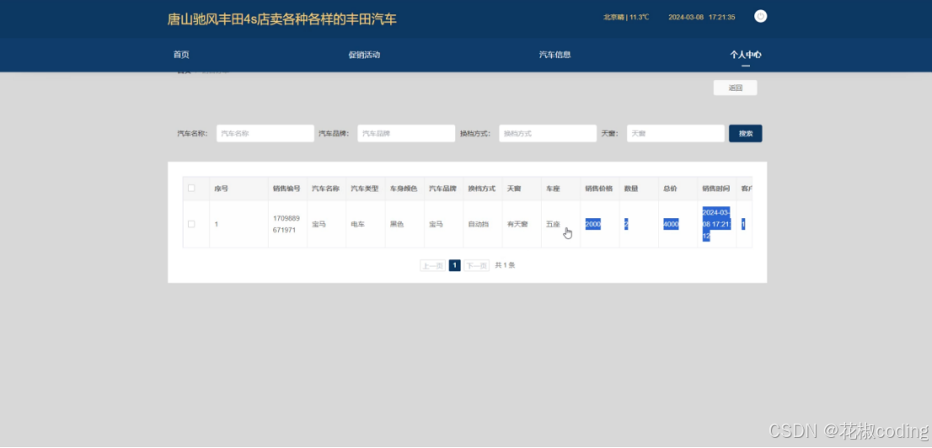Click the 共 1 条 total count text
This screenshot has height=448, width=932.
[x=506, y=265]
